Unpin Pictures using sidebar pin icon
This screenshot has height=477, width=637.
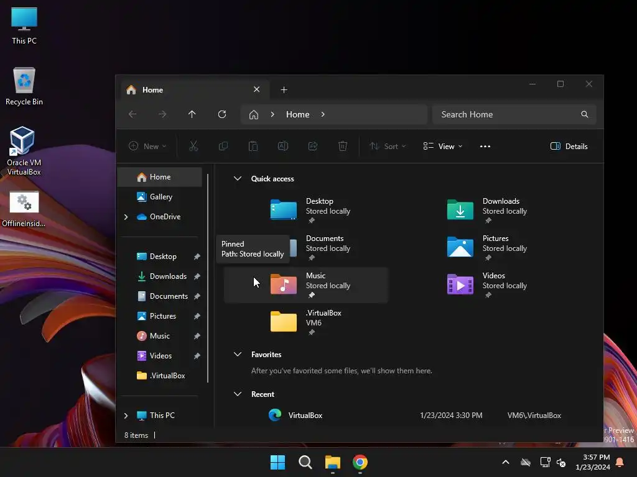(x=197, y=316)
